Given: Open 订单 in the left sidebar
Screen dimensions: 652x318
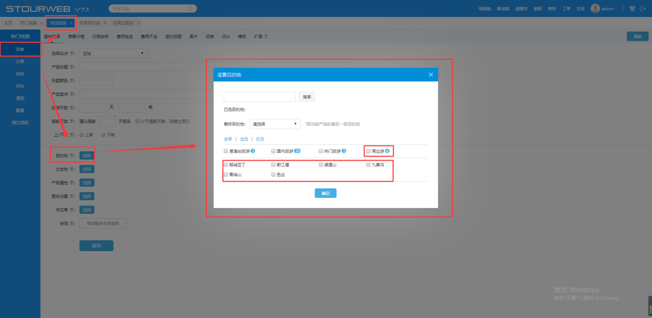Looking at the screenshot, I should (x=20, y=62).
